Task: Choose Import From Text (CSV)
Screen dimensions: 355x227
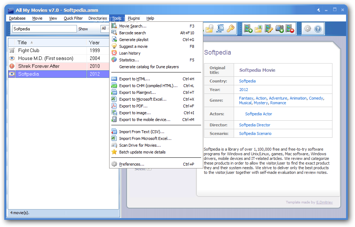Action: pos(156,132)
